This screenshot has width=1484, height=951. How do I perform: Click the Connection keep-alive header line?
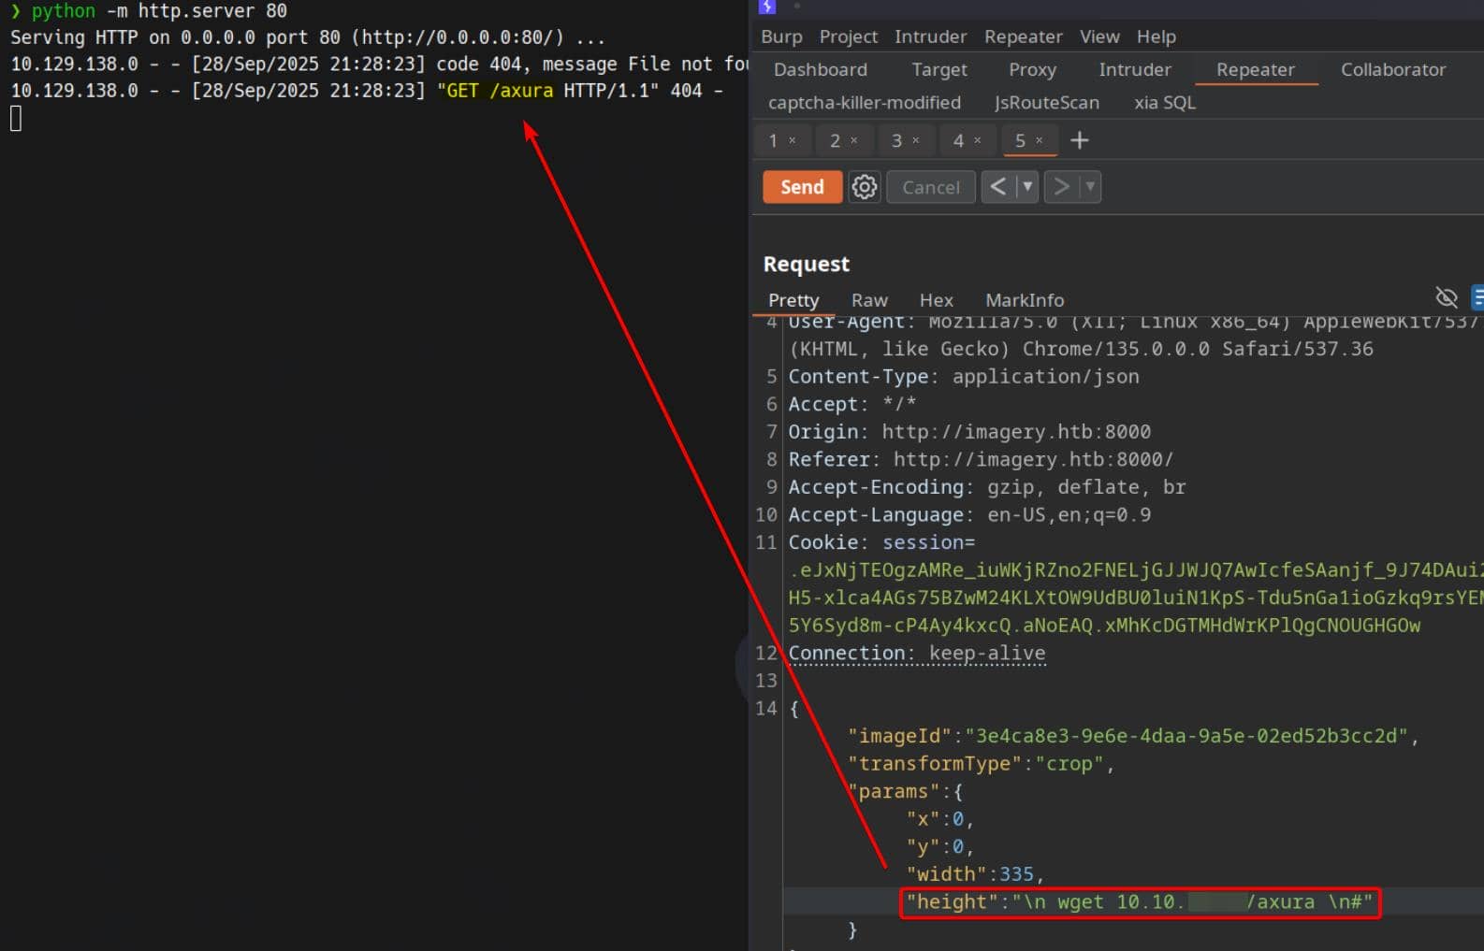tap(917, 654)
